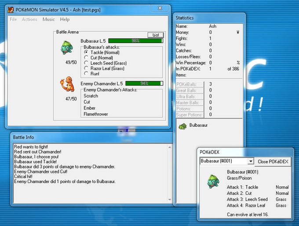Click the 'Enemy Charmander used Cut!' log line

pyautogui.click(x=40, y=171)
